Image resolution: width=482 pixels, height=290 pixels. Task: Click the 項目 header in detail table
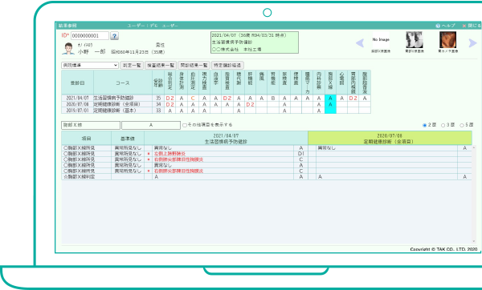click(x=87, y=139)
